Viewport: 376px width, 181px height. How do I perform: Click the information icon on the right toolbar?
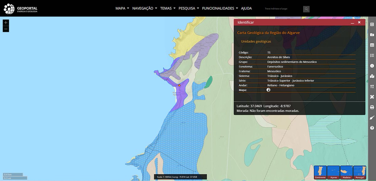pos(371,66)
